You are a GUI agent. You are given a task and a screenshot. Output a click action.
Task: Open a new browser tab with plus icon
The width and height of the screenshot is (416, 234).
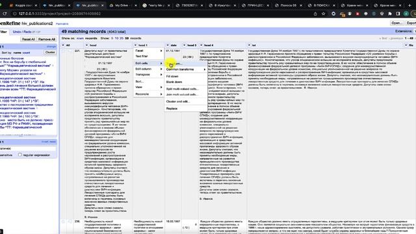409,5
